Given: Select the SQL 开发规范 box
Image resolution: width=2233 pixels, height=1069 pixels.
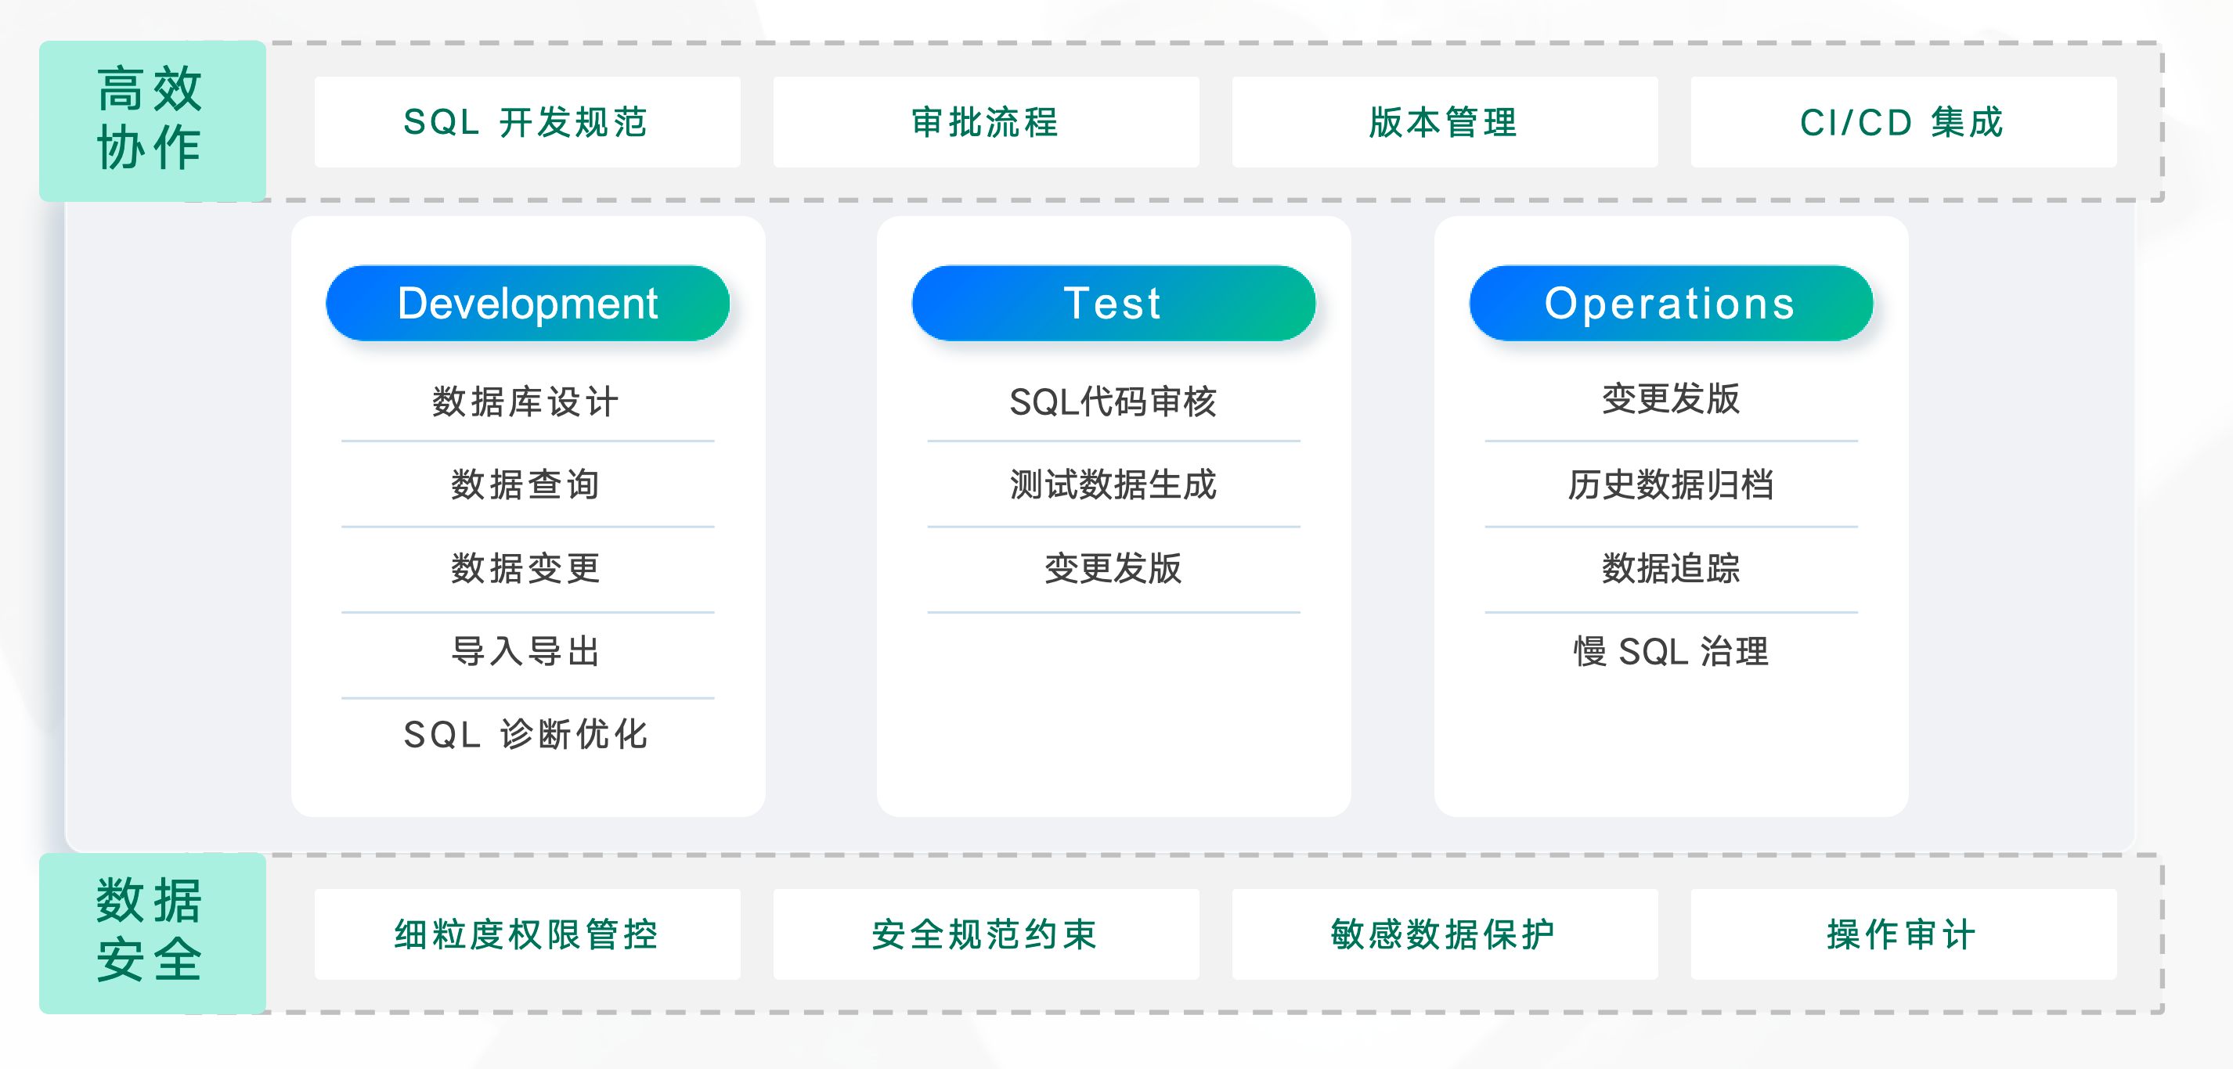Looking at the screenshot, I should [x=527, y=122].
